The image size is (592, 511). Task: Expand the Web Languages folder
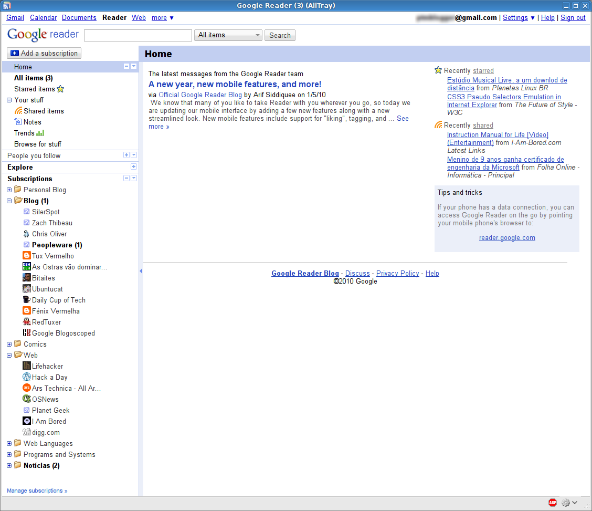tap(9, 444)
